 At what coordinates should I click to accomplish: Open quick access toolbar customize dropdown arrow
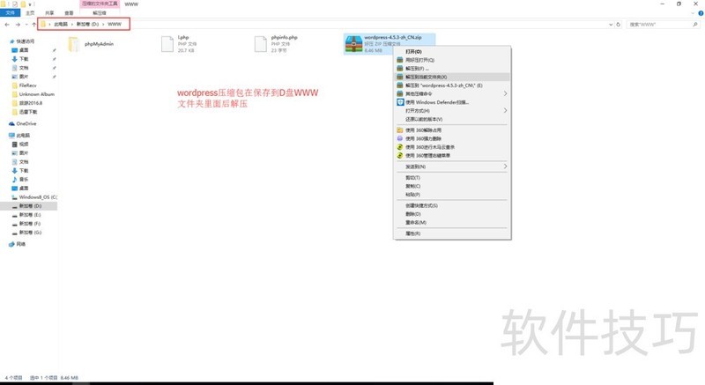pos(30,4)
